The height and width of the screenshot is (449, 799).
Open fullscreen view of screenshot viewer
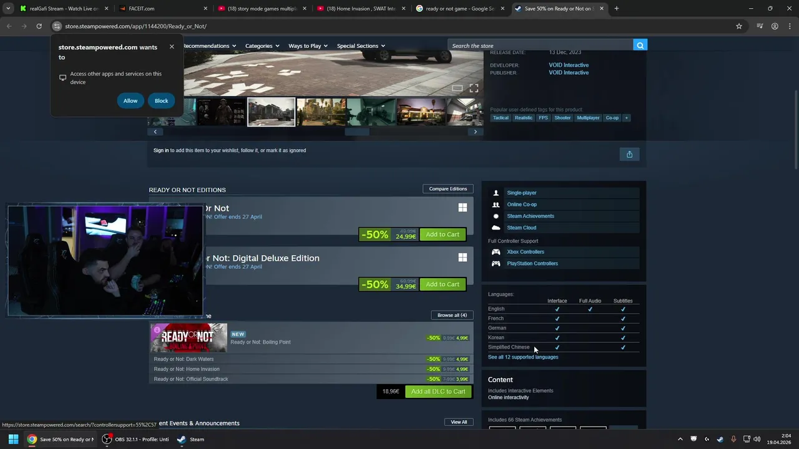pos(474,88)
